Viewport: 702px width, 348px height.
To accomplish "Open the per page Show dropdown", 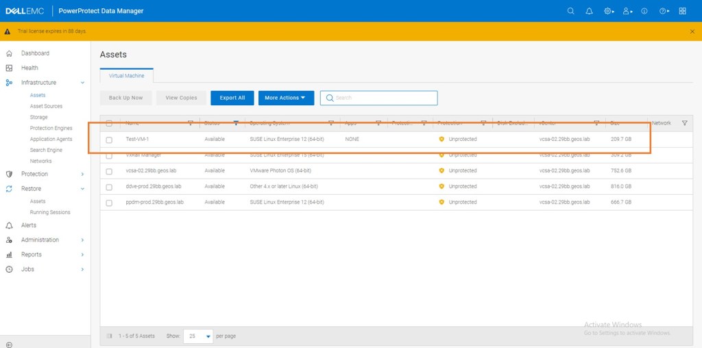I will [x=199, y=336].
